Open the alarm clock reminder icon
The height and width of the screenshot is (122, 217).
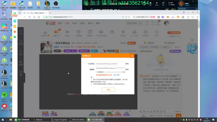(79, 32)
